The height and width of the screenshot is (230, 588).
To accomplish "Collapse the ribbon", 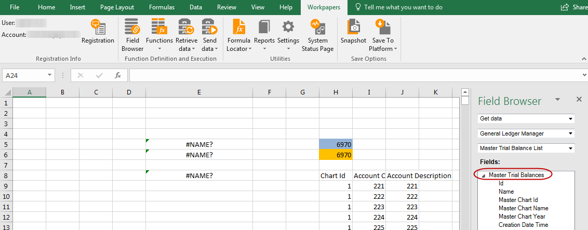I will click(584, 59).
